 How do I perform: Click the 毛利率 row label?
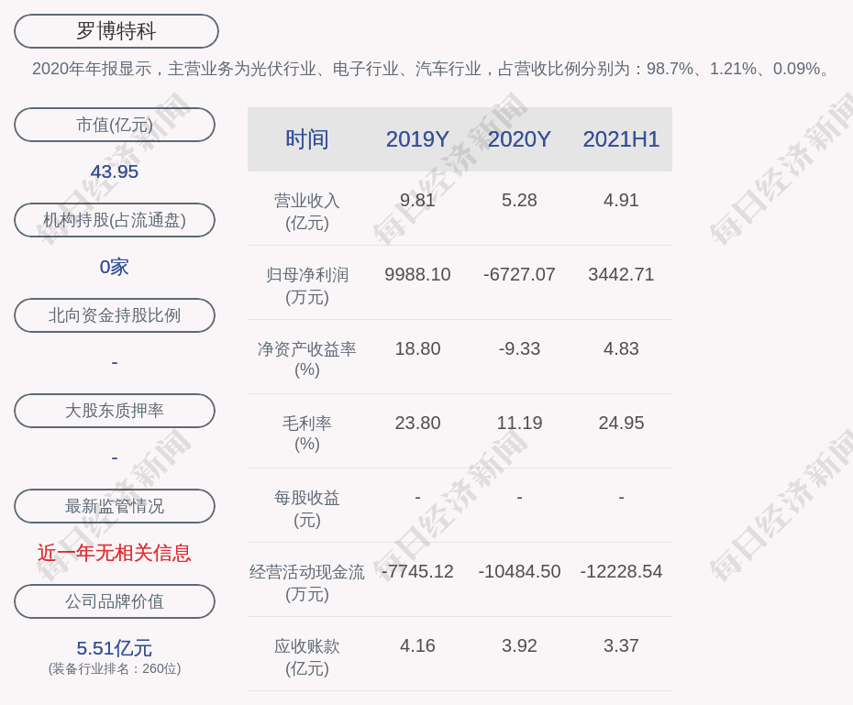[306, 433]
